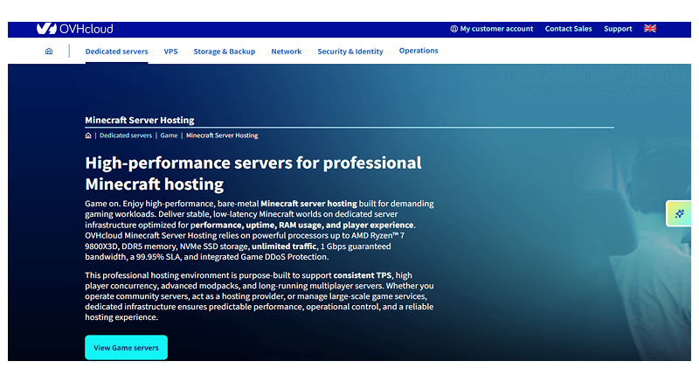Open the Security & Identity menu
This screenshot has height=389, width=699.
pyautogui.click(x=350, y=52)
